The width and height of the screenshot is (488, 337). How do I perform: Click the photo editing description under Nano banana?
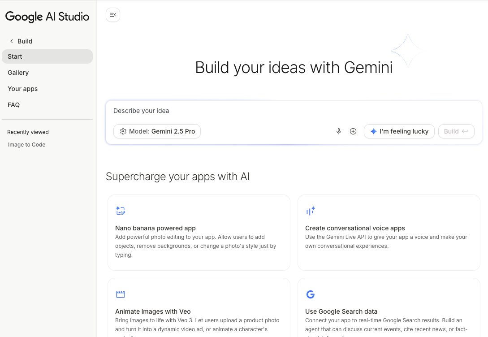pos(195,246)
